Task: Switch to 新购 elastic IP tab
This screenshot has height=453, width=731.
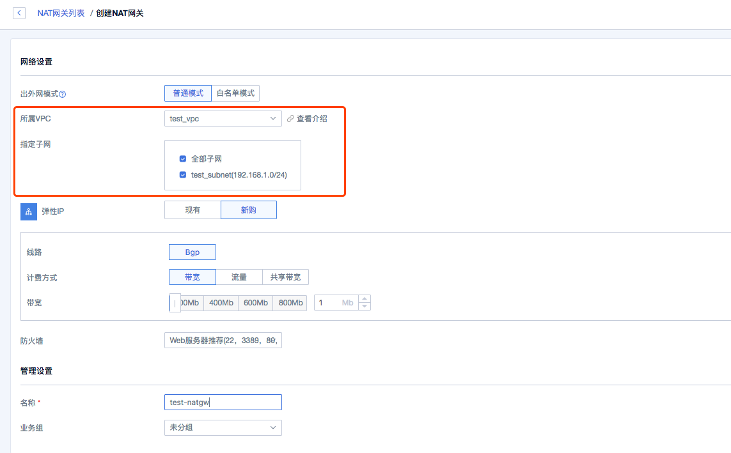Action: [249, 210]
